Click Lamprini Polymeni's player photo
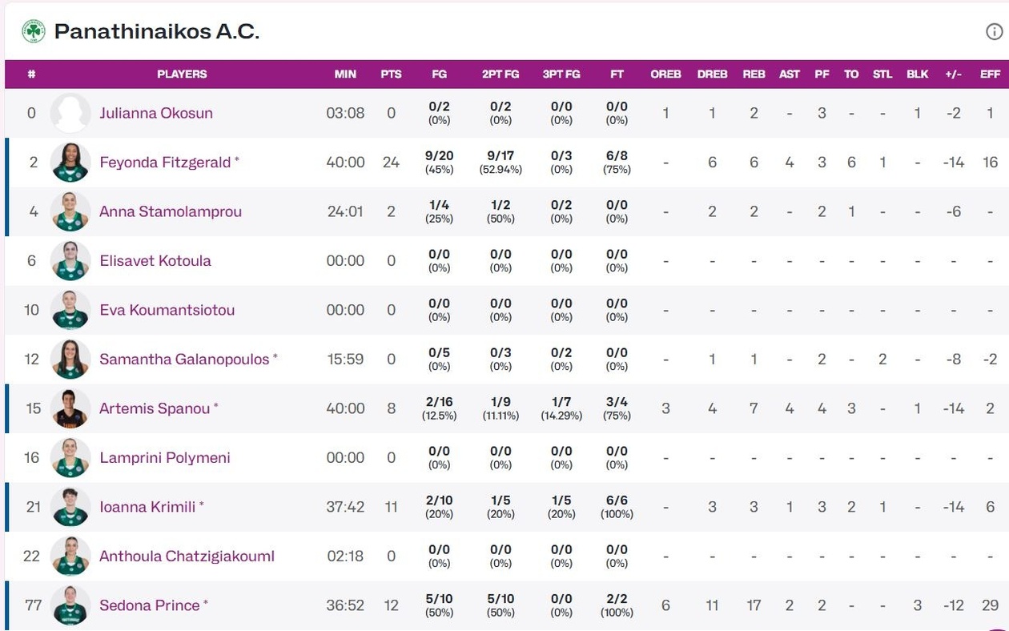Image resolution: width=1009 pixels, height=631 pixels. [x=70, y=458]
